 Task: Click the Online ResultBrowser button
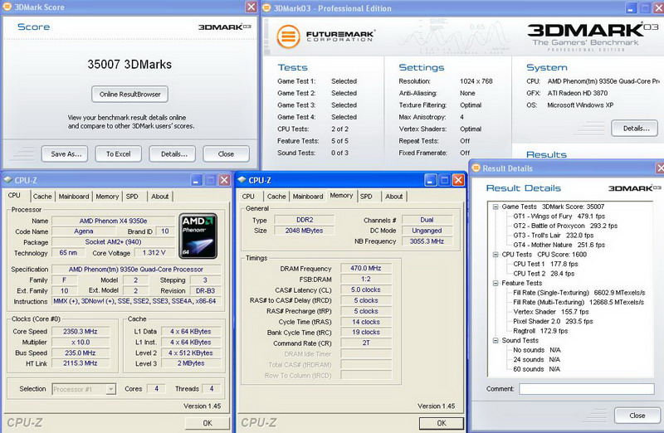tap(129, 95)
